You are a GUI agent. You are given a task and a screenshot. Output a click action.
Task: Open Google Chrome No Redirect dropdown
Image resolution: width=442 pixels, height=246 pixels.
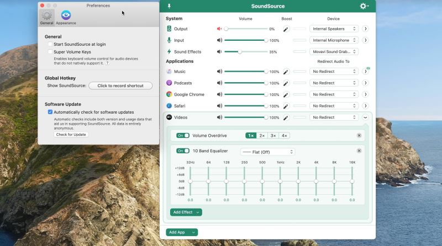(334, 94)
